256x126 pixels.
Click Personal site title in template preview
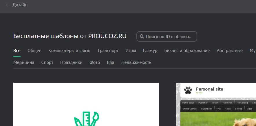pos(209,89)
